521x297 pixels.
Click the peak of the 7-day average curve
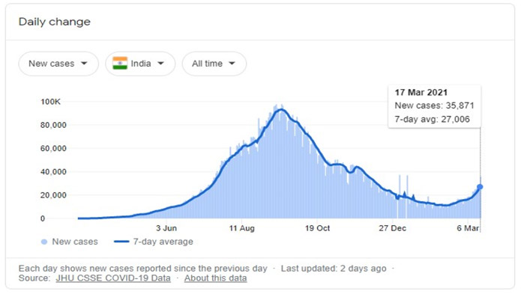coord(281,109)
